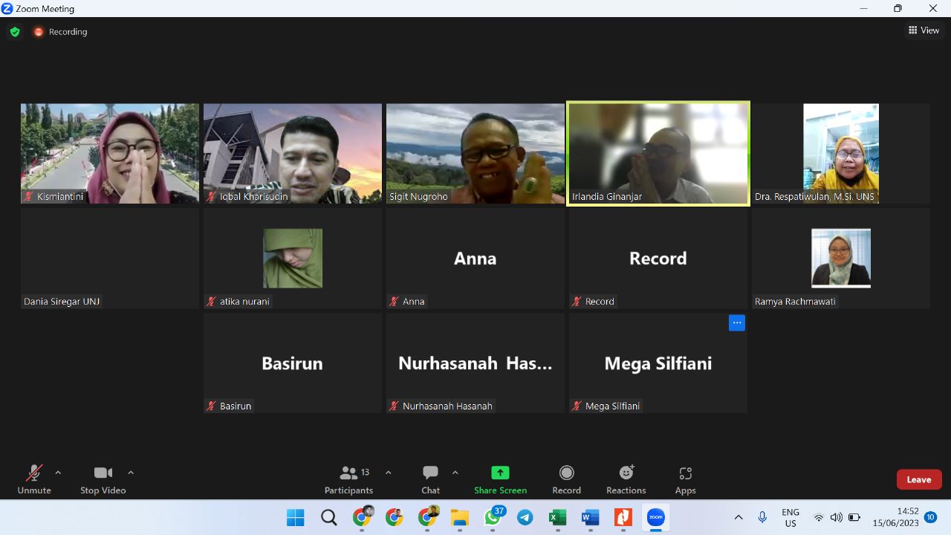Screen dimensions: 951x535
Task: Open the Apps panel
Action: click(685, 480)
